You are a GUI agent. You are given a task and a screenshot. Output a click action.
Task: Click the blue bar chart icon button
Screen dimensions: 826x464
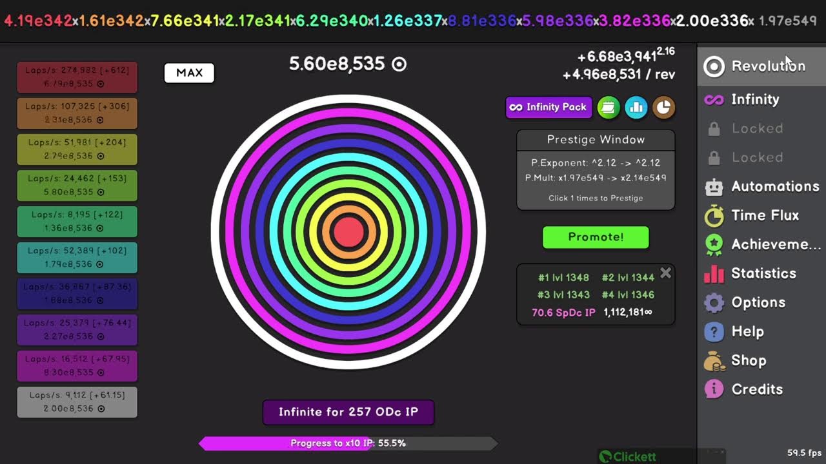click(x=636, y=108)
